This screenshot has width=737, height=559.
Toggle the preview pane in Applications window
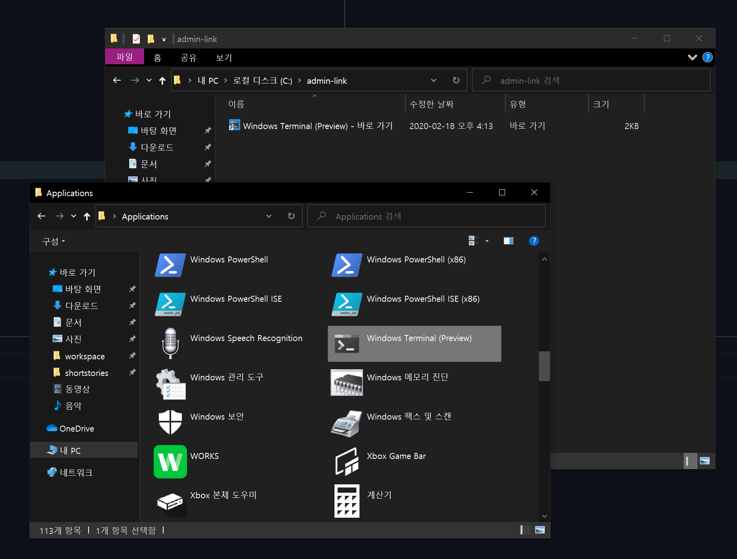[x=508, y=241]
